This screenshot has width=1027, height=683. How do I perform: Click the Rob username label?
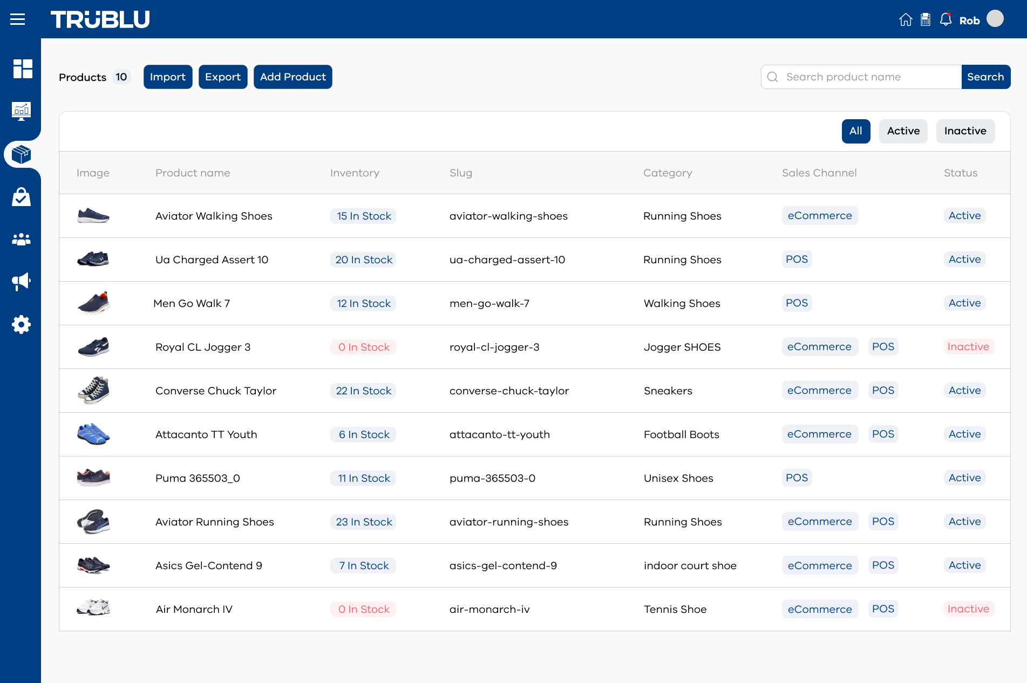[969, 21]
